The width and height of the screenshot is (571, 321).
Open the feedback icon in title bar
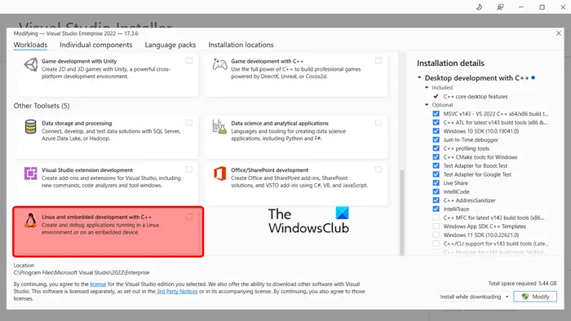coord(500,7)
